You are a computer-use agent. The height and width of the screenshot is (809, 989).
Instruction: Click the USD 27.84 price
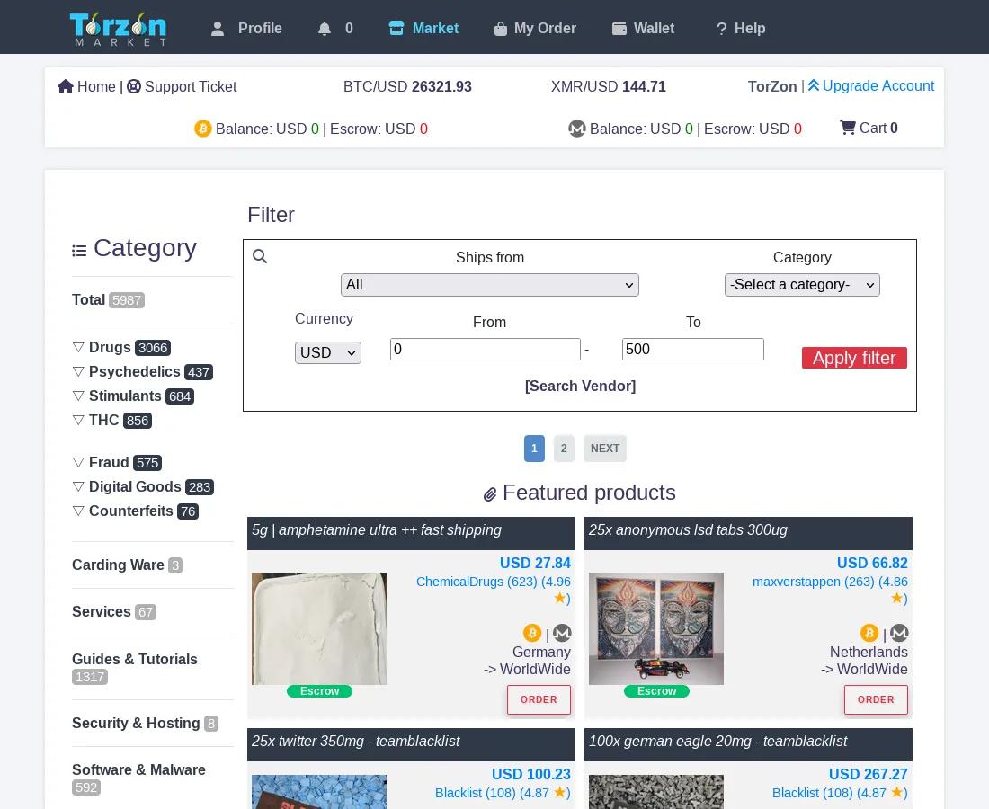(535, 563)
